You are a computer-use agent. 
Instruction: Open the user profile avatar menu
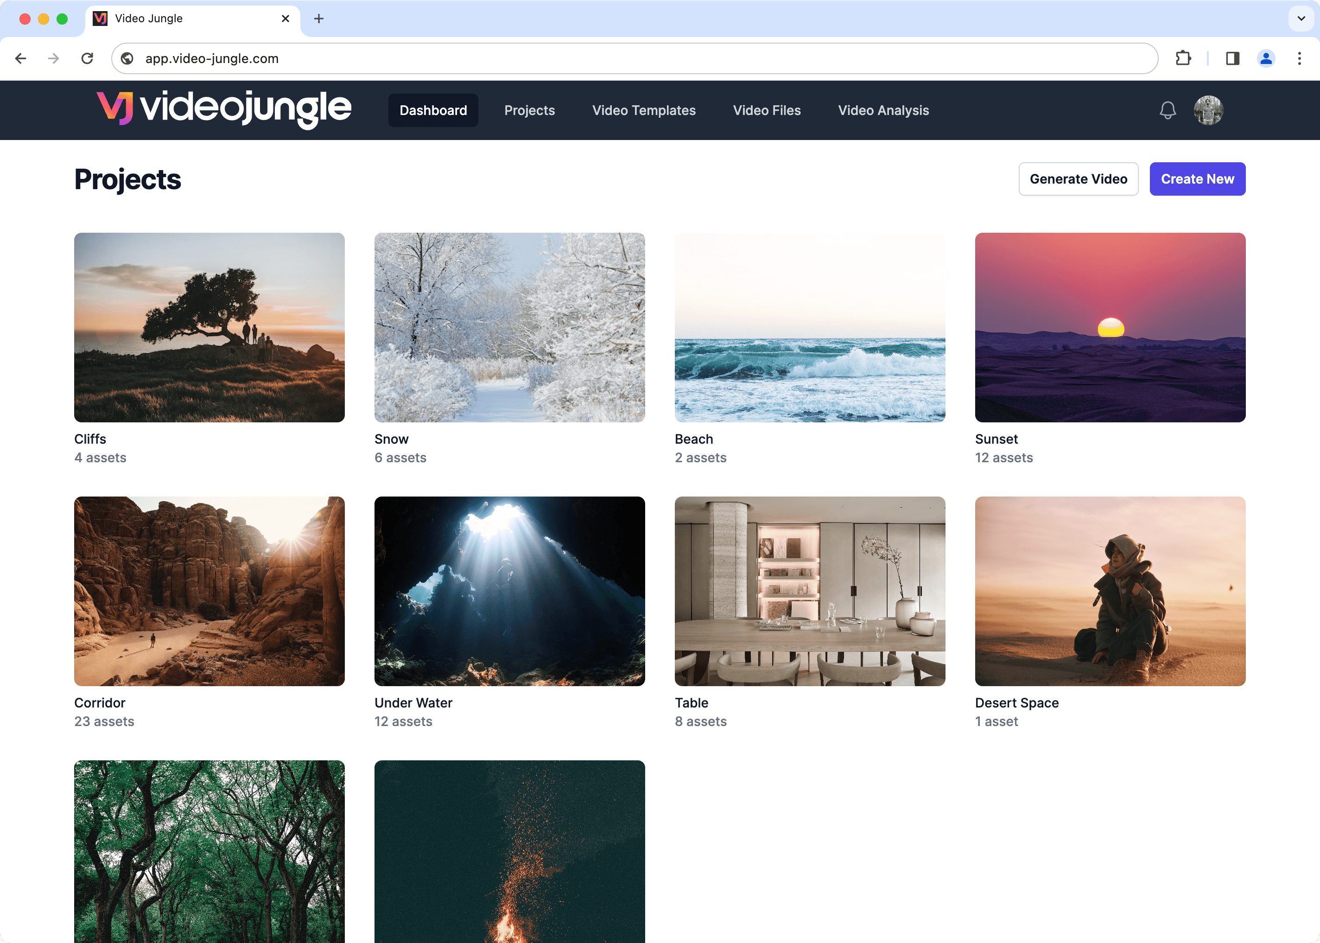coord(1208,110)
